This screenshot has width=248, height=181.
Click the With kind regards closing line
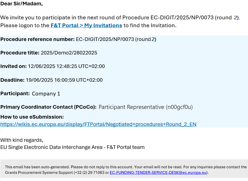(x=22, y=140)
